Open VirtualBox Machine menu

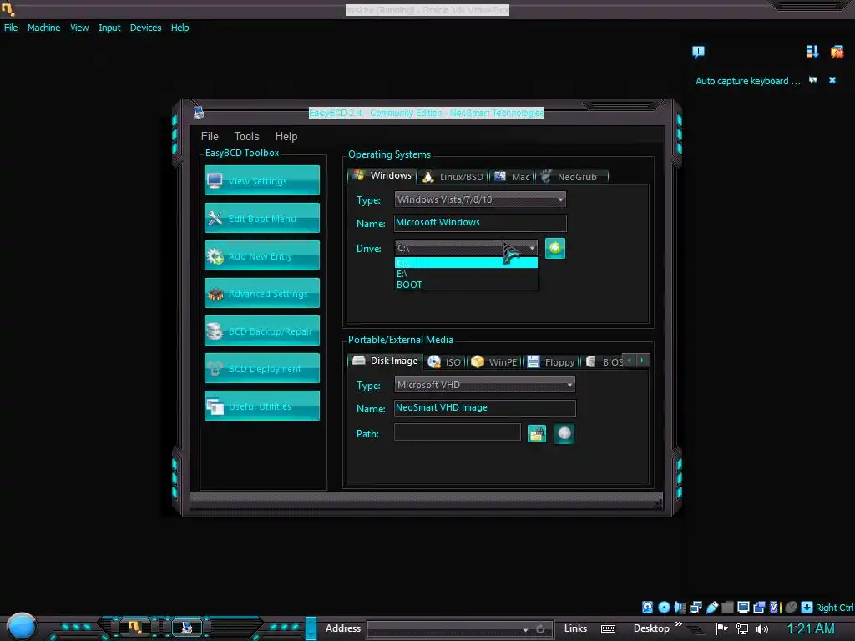click(43, 28)
